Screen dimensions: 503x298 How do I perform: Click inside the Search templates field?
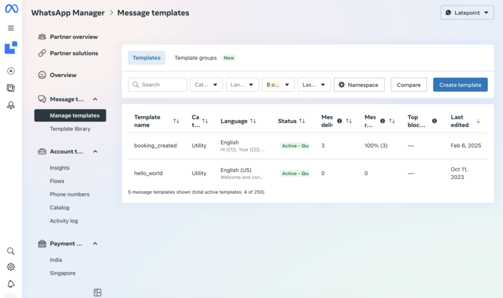coord(157,84)
